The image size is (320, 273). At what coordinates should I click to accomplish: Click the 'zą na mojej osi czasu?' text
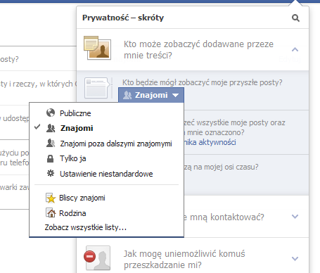coord(221,167)
